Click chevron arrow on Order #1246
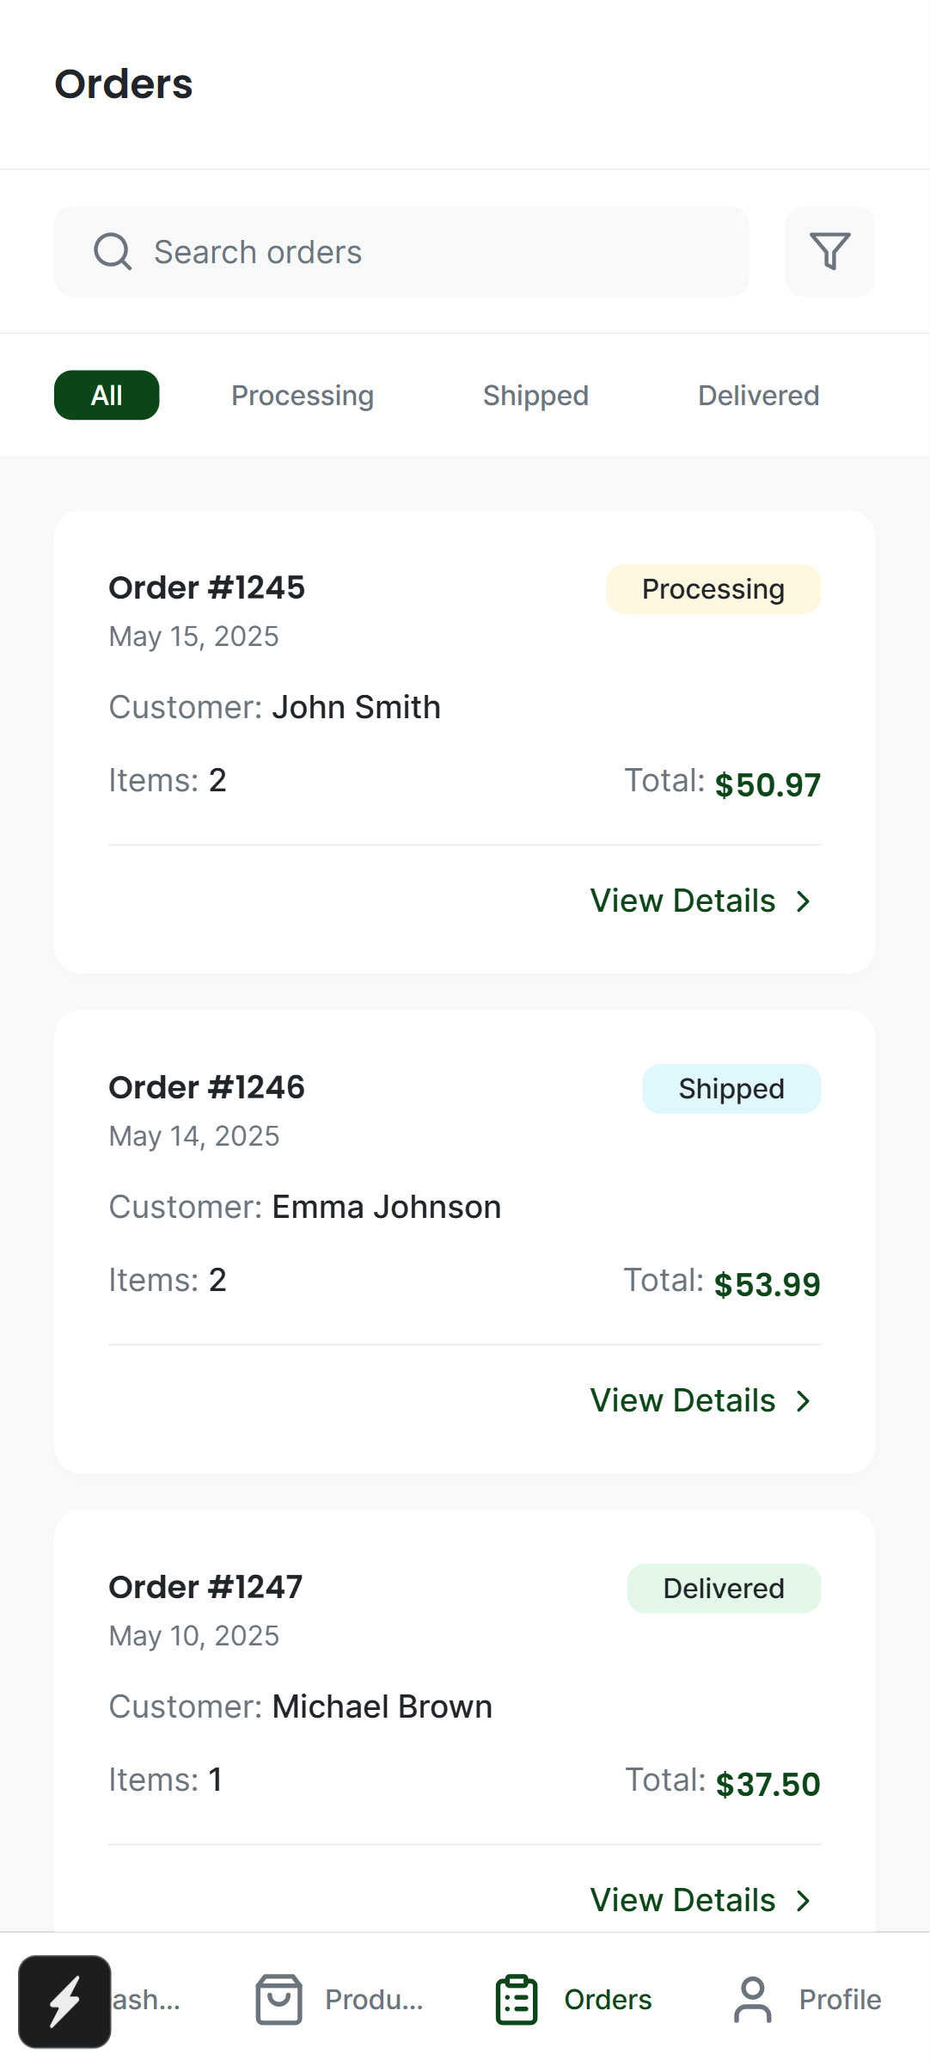 [804, 1401]
